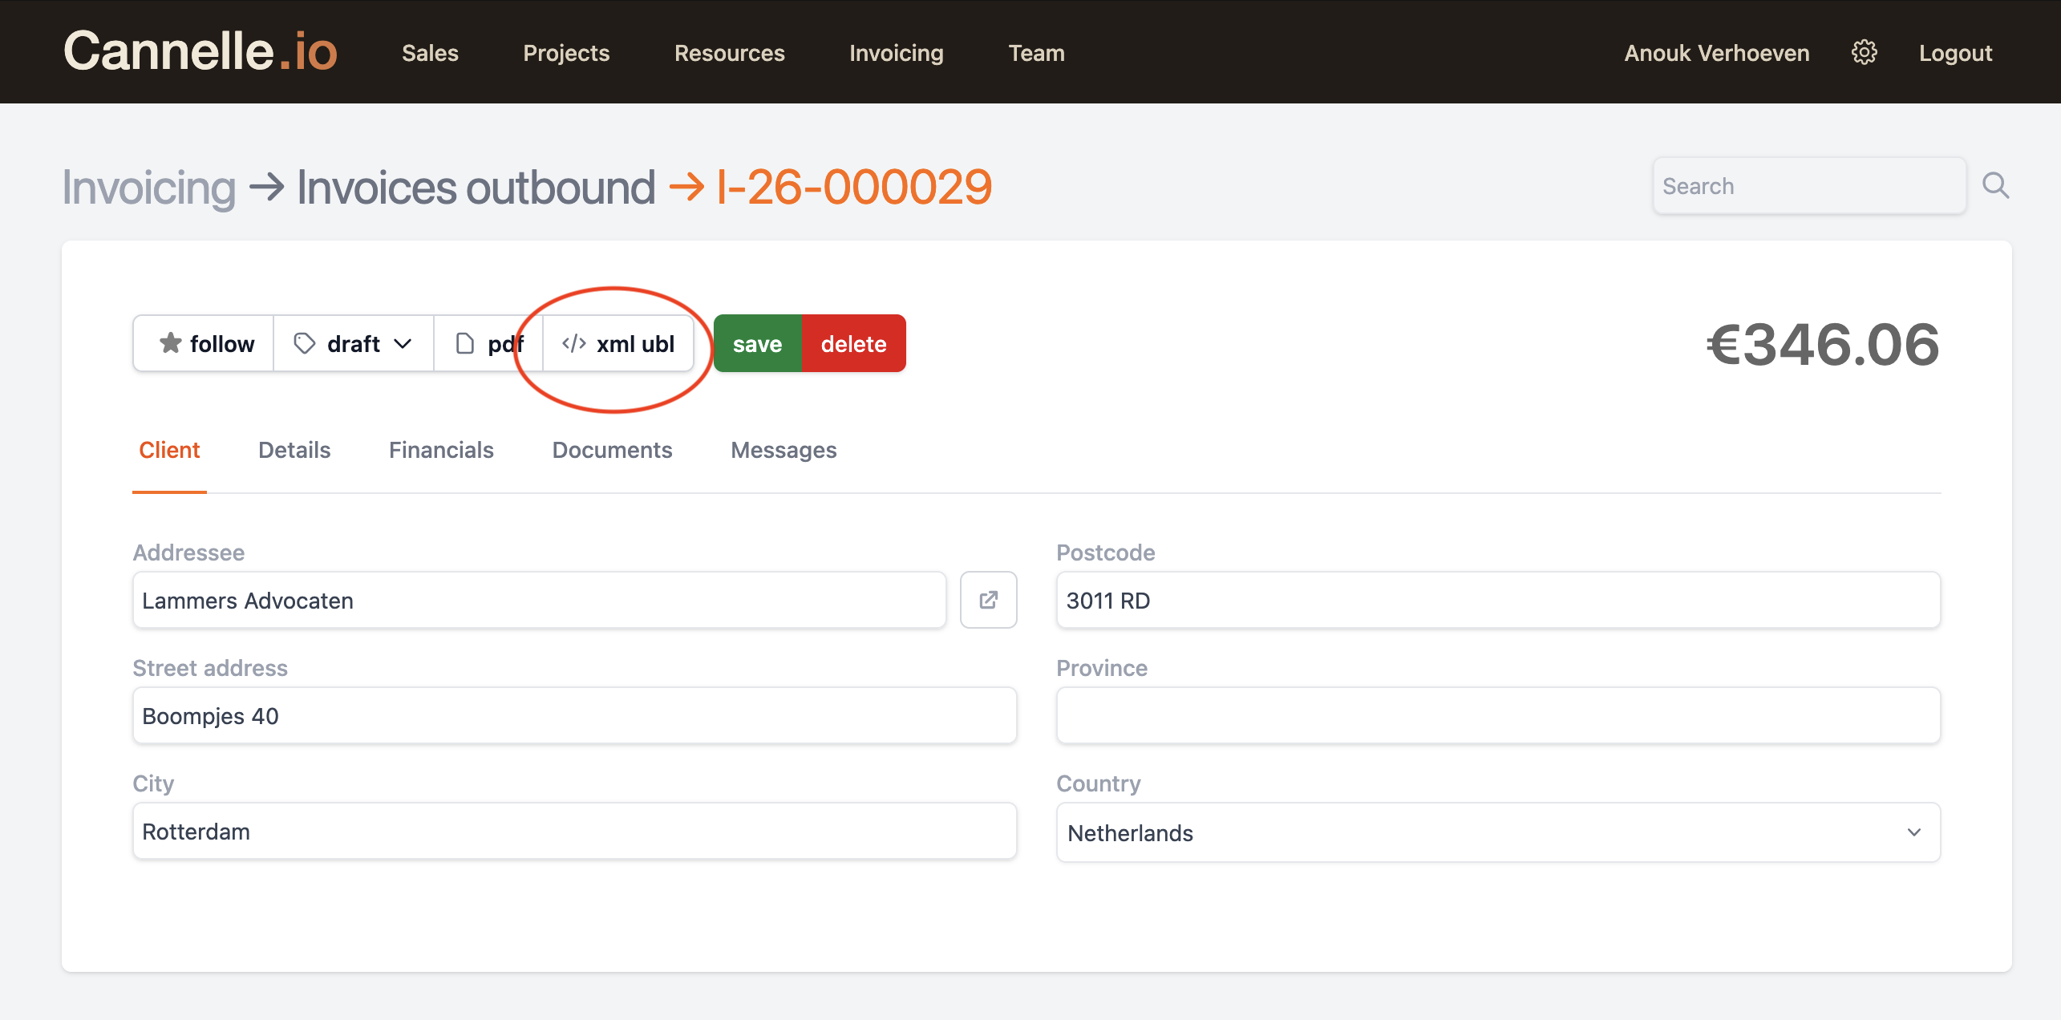Screen dimensions: 2061x1020
Task: Open the Resources menu
Action: pos(729,53)
